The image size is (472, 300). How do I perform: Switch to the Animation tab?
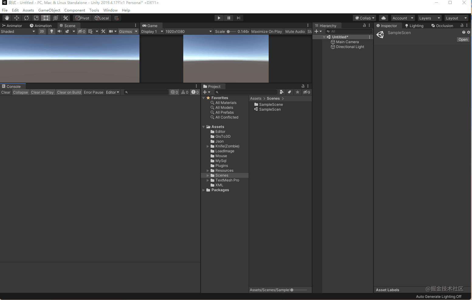click(41, 26)
